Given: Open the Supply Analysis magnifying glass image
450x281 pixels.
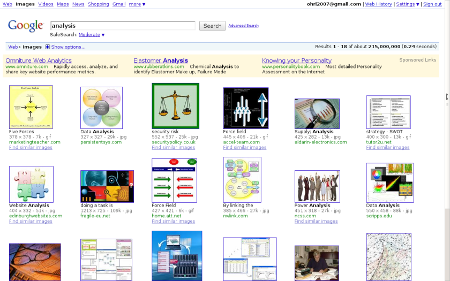Looking at the screenshot, I should tap(317, 113).
